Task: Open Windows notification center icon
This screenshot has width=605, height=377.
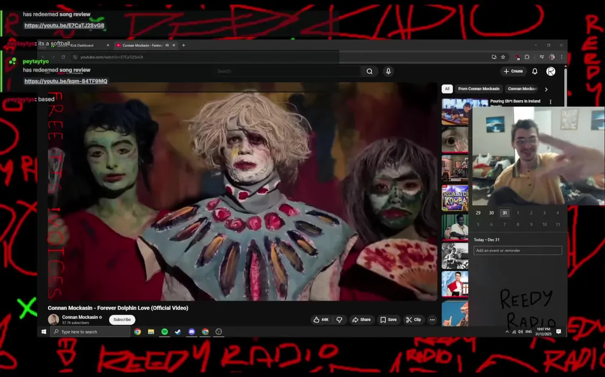Action: [x=558, y=332]
